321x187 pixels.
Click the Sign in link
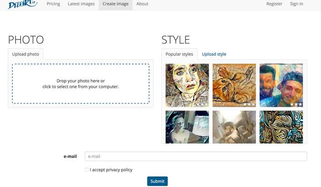(296, 4)
